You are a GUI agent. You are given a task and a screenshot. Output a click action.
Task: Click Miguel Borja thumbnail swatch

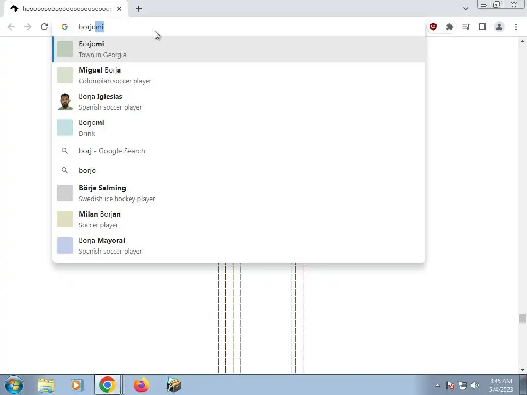pyautogui.click(x=65, y=75)
